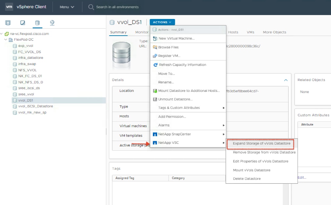Select the NX_NFS_DS_0 datastore tree item
The width and height of the screenshot is (331, 205).
click(31, 82)
